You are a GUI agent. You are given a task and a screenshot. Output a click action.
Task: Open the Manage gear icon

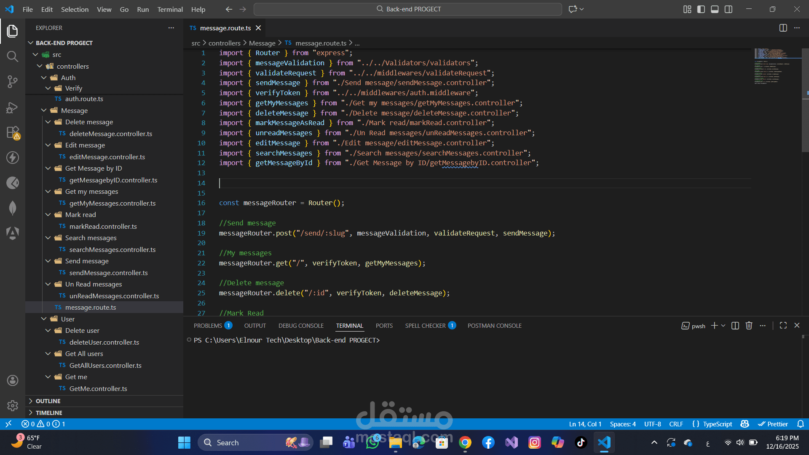click(x=12, y=406)
